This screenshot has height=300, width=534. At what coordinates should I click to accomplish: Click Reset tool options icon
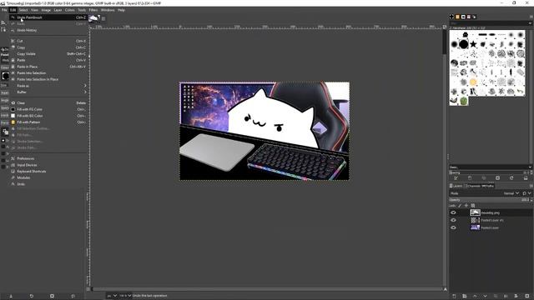(73, 297)
